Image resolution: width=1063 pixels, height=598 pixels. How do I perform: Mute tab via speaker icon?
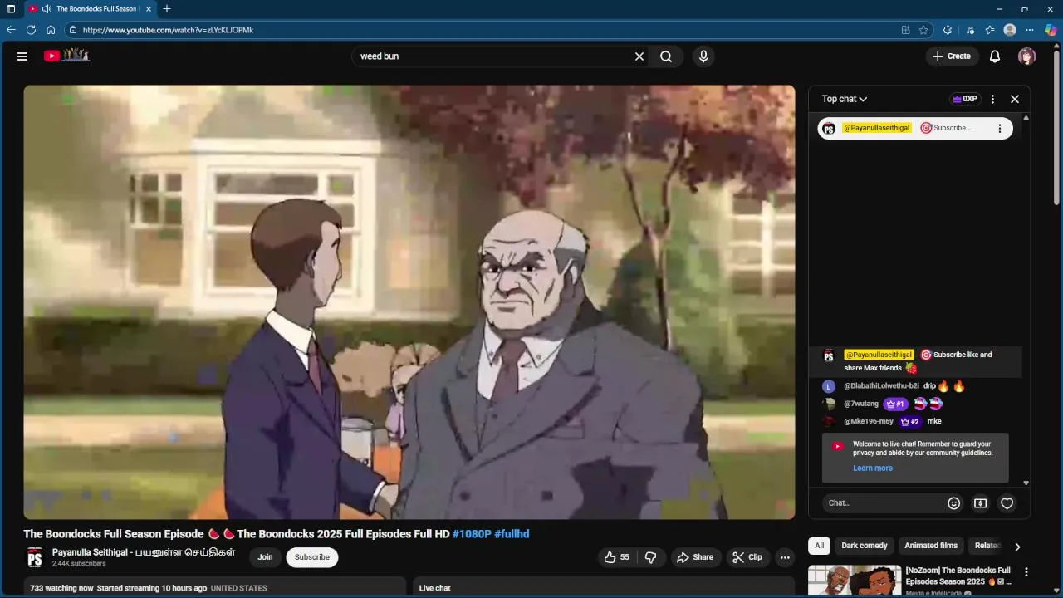coord(46,9)
